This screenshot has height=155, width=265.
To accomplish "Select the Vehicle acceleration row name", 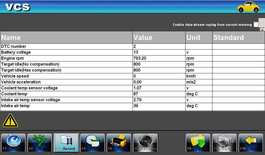I will [21, 82].
